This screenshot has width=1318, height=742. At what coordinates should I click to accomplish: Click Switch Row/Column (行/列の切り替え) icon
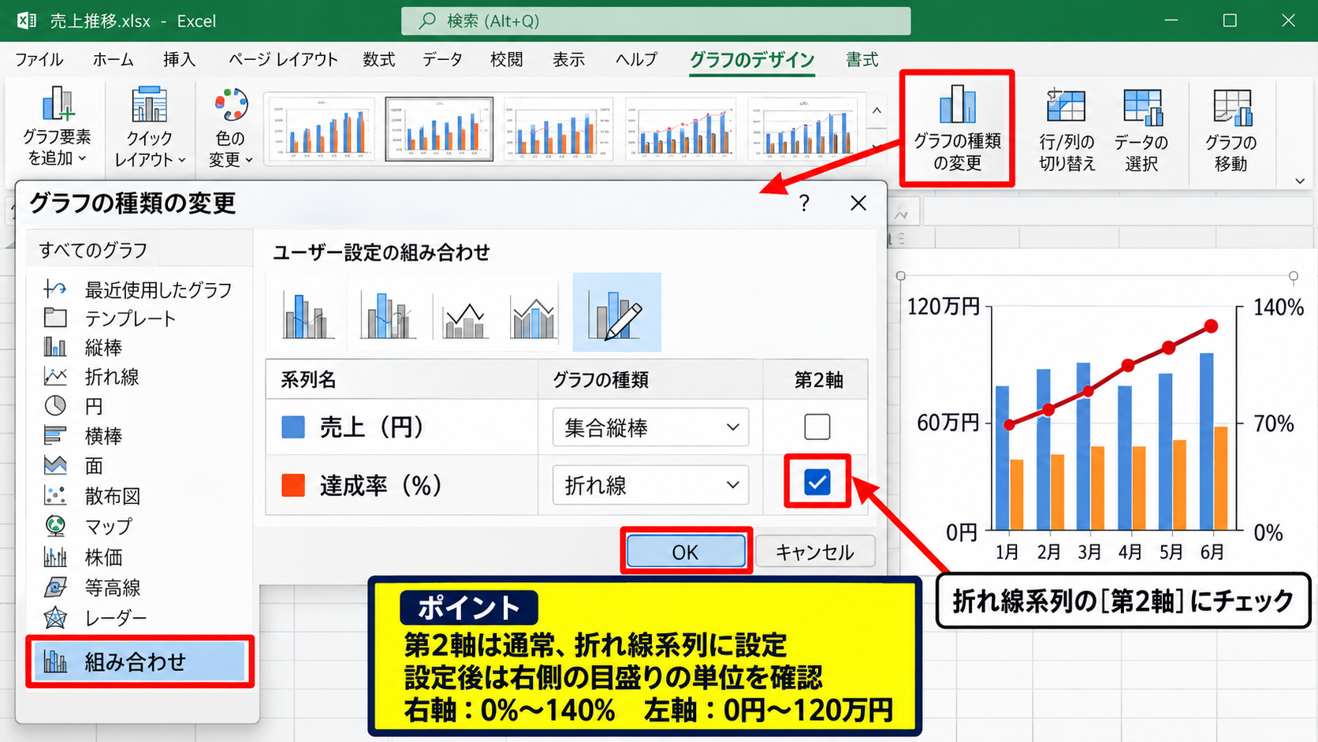[x=1067, y=107]
